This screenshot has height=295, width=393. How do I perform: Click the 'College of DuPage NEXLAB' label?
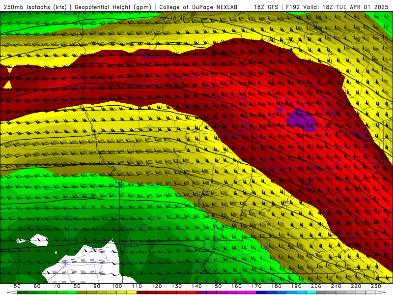[x=198, y=7]
